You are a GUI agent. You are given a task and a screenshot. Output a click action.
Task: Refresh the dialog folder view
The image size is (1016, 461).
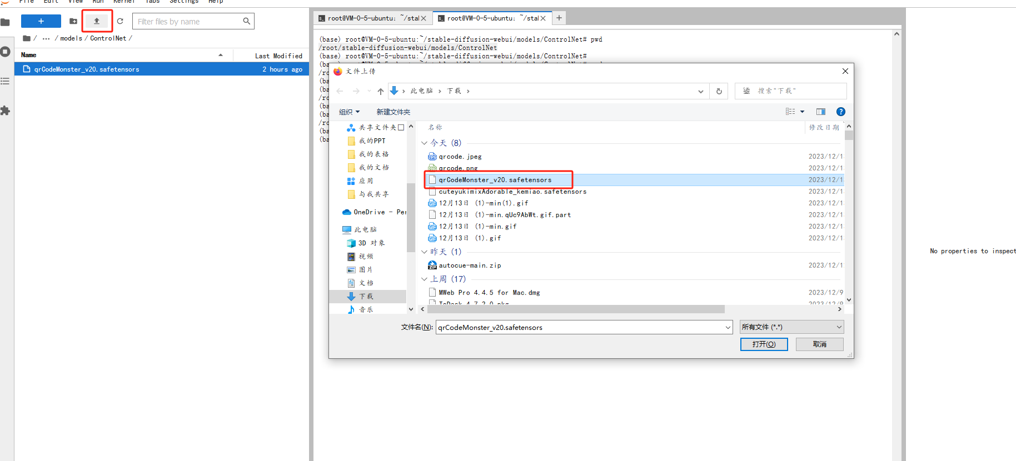pyautogui.click(x=719, y=91)
